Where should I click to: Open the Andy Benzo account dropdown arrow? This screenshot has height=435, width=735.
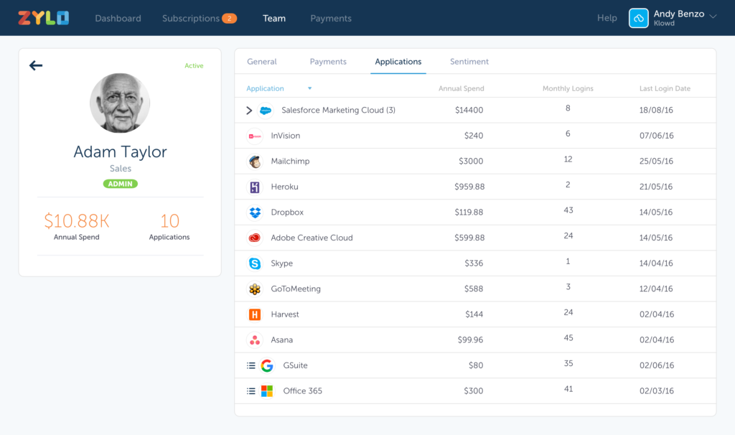(x=713, y=17)
